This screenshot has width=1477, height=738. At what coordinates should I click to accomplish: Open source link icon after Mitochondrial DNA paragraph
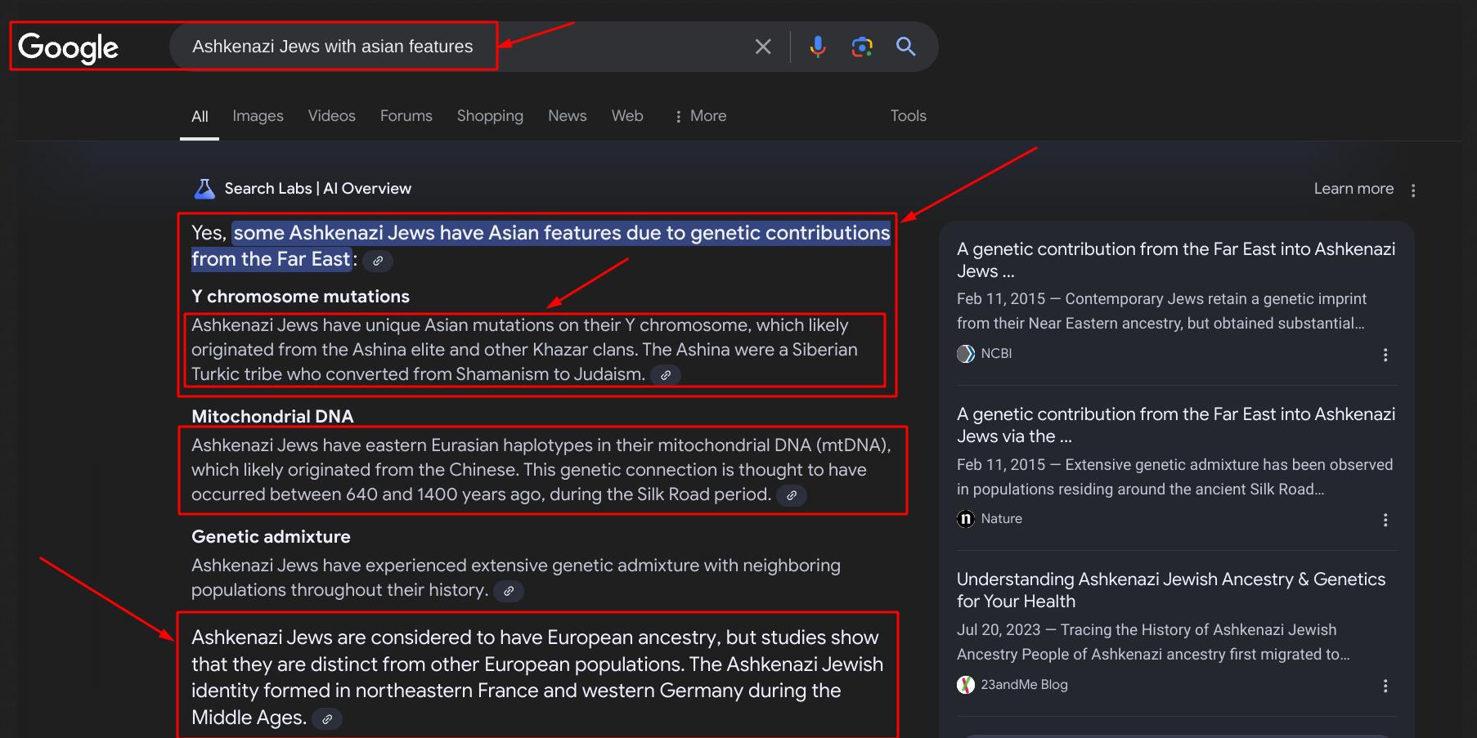tap(791, 495)
